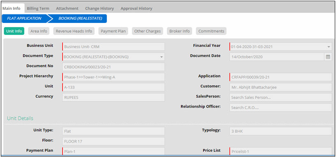Screen dimensions: 336x157
Task: Open the Attachment tab
Action: tap(67, 9)
